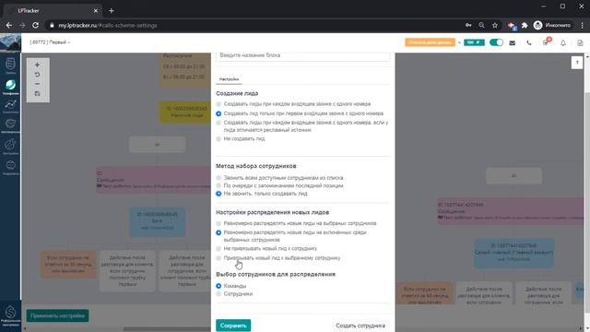Open the envelope messages icon in header
This screenshot has height=332, width=590.
[513, 43]
